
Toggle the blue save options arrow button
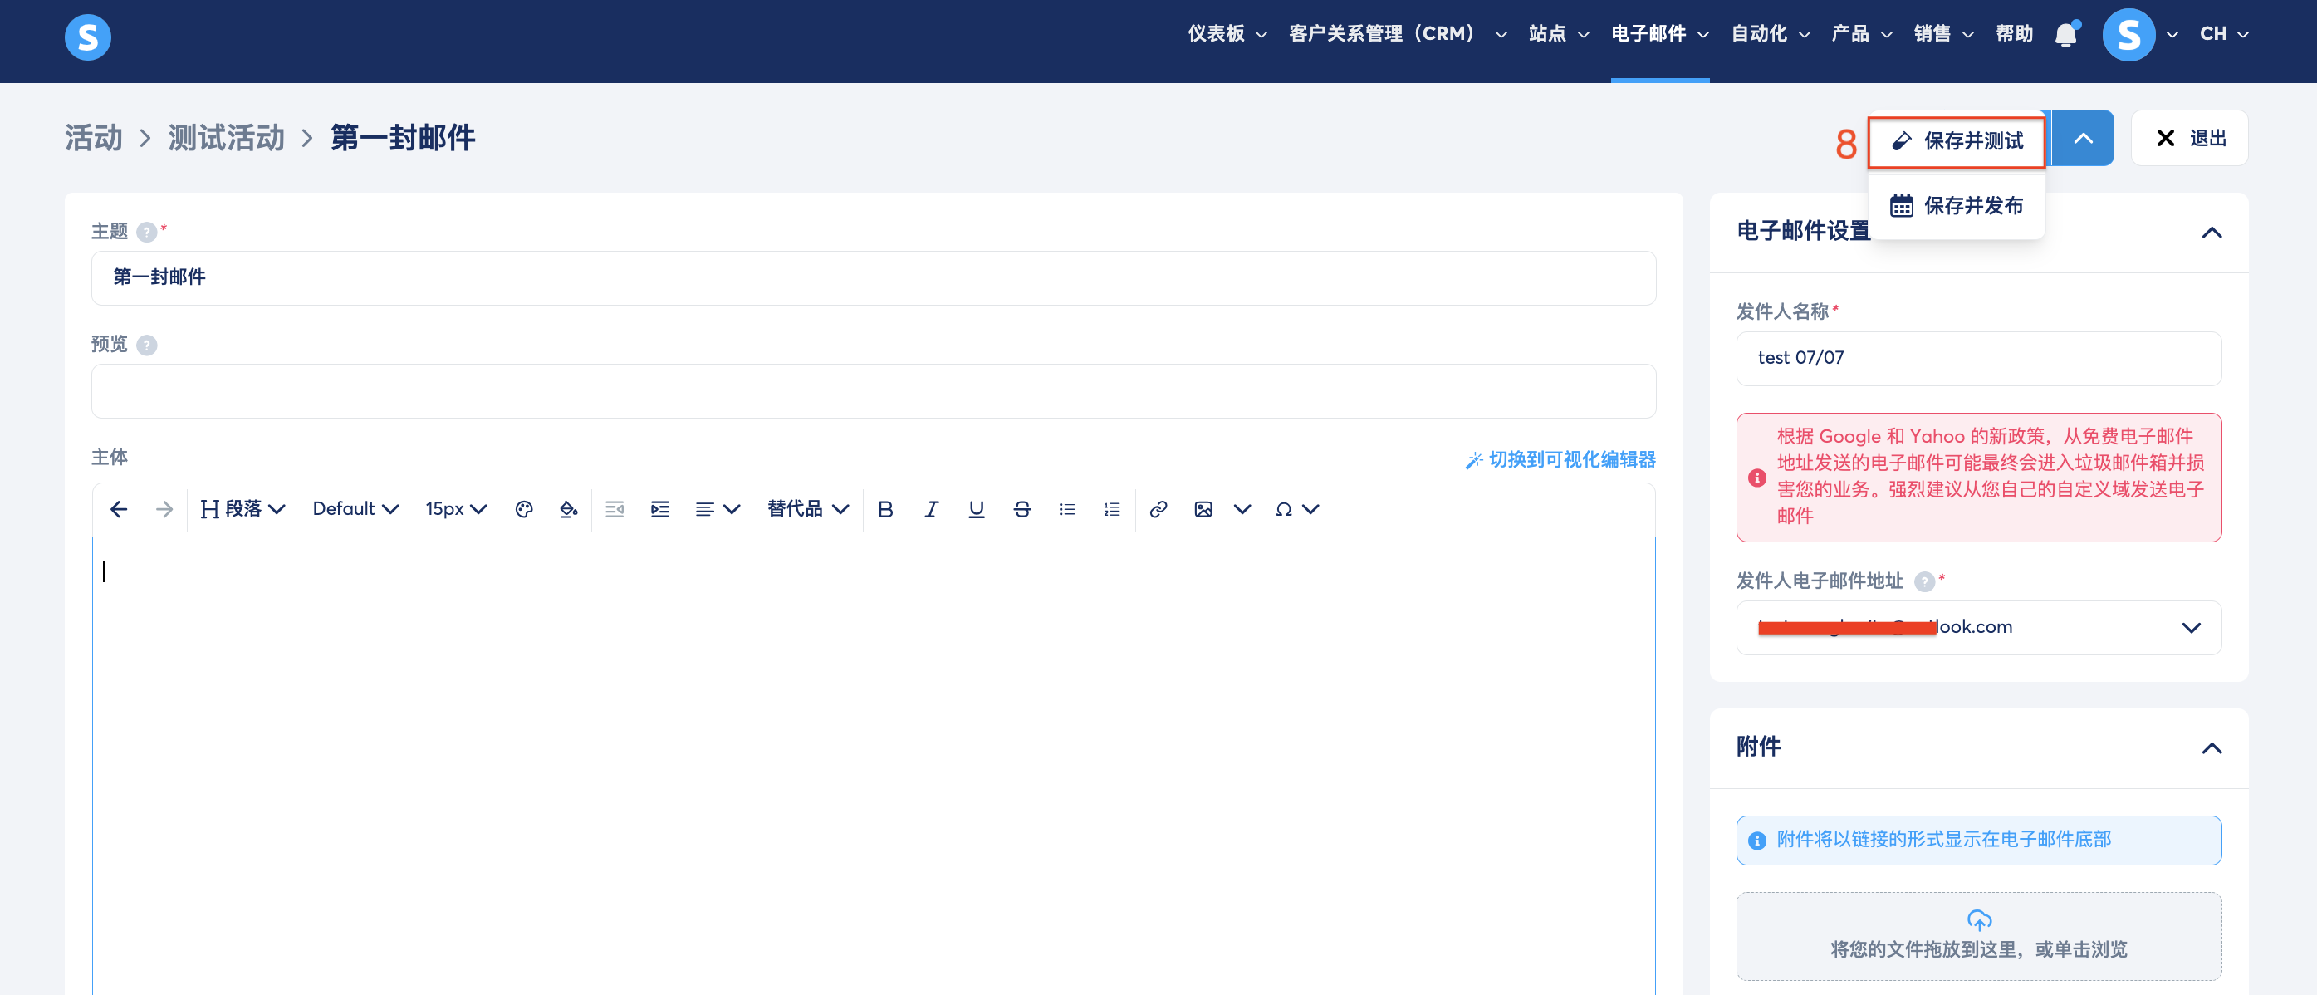point(2083,138)
